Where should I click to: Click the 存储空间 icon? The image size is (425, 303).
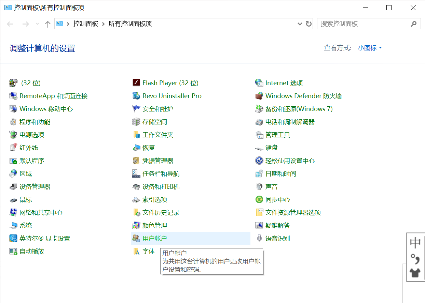click(136, 122)
